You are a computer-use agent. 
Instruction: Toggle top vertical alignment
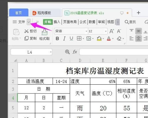[x=131, y=30]
